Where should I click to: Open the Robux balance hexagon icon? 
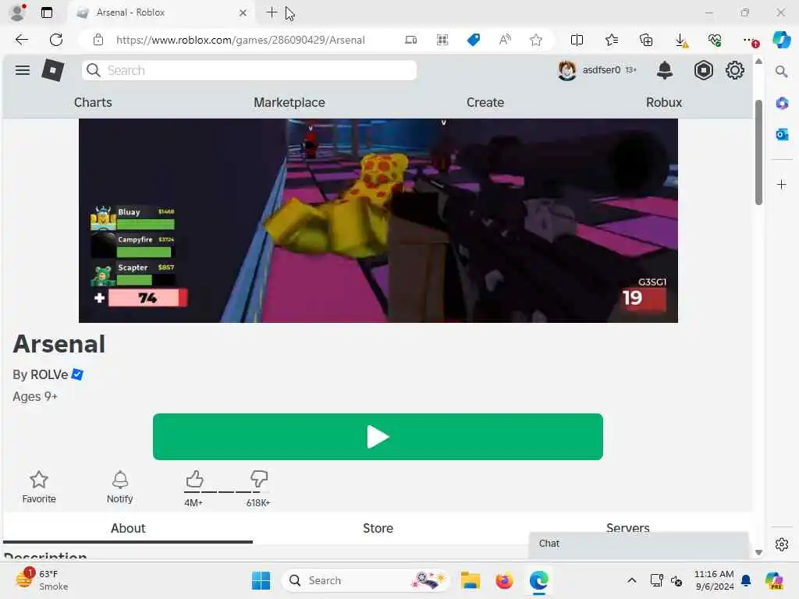(x=703, y=70)
